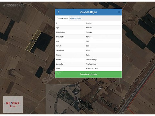Click the listing number #1255883405 watermark
The height and width of the screenshot is (116, 155).
coord(14,5)
